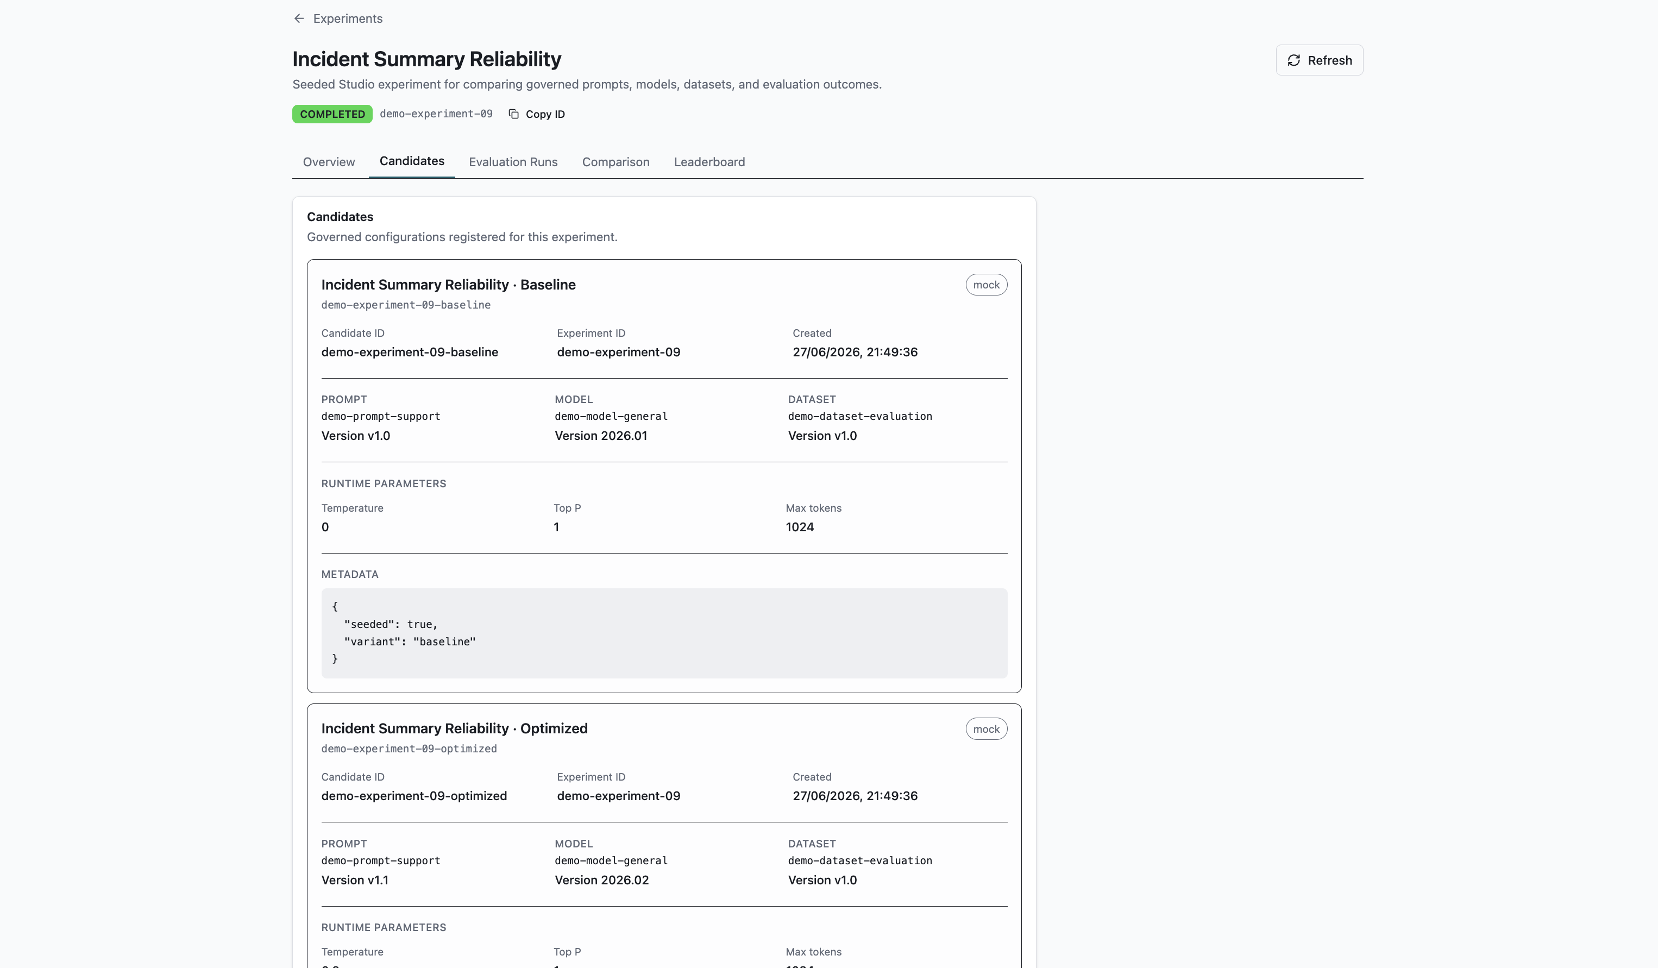Click demo-prompt-support in Optimized card

[x=381, y=861]
